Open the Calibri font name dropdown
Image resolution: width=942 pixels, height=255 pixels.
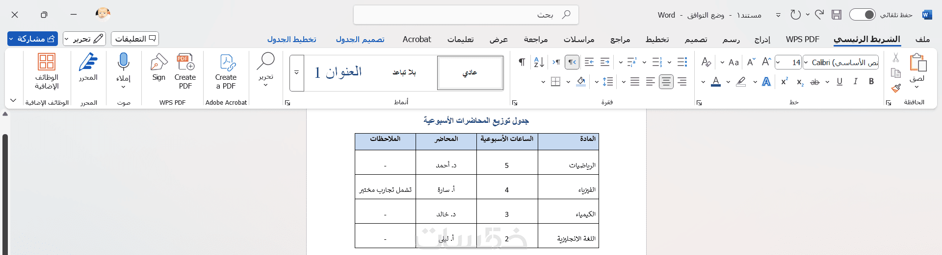pyautogui.click(x=806, y=62)
